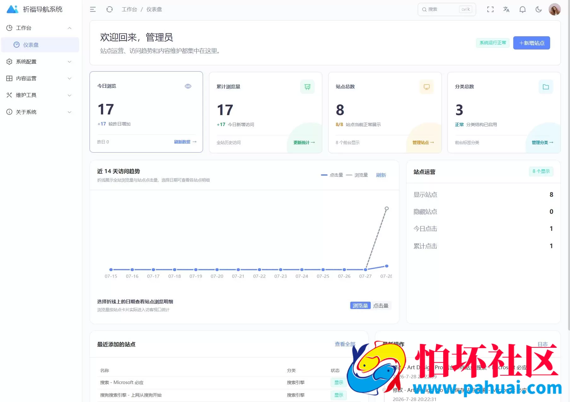Open the 系统配置 sidebar menu

[40, 61]
